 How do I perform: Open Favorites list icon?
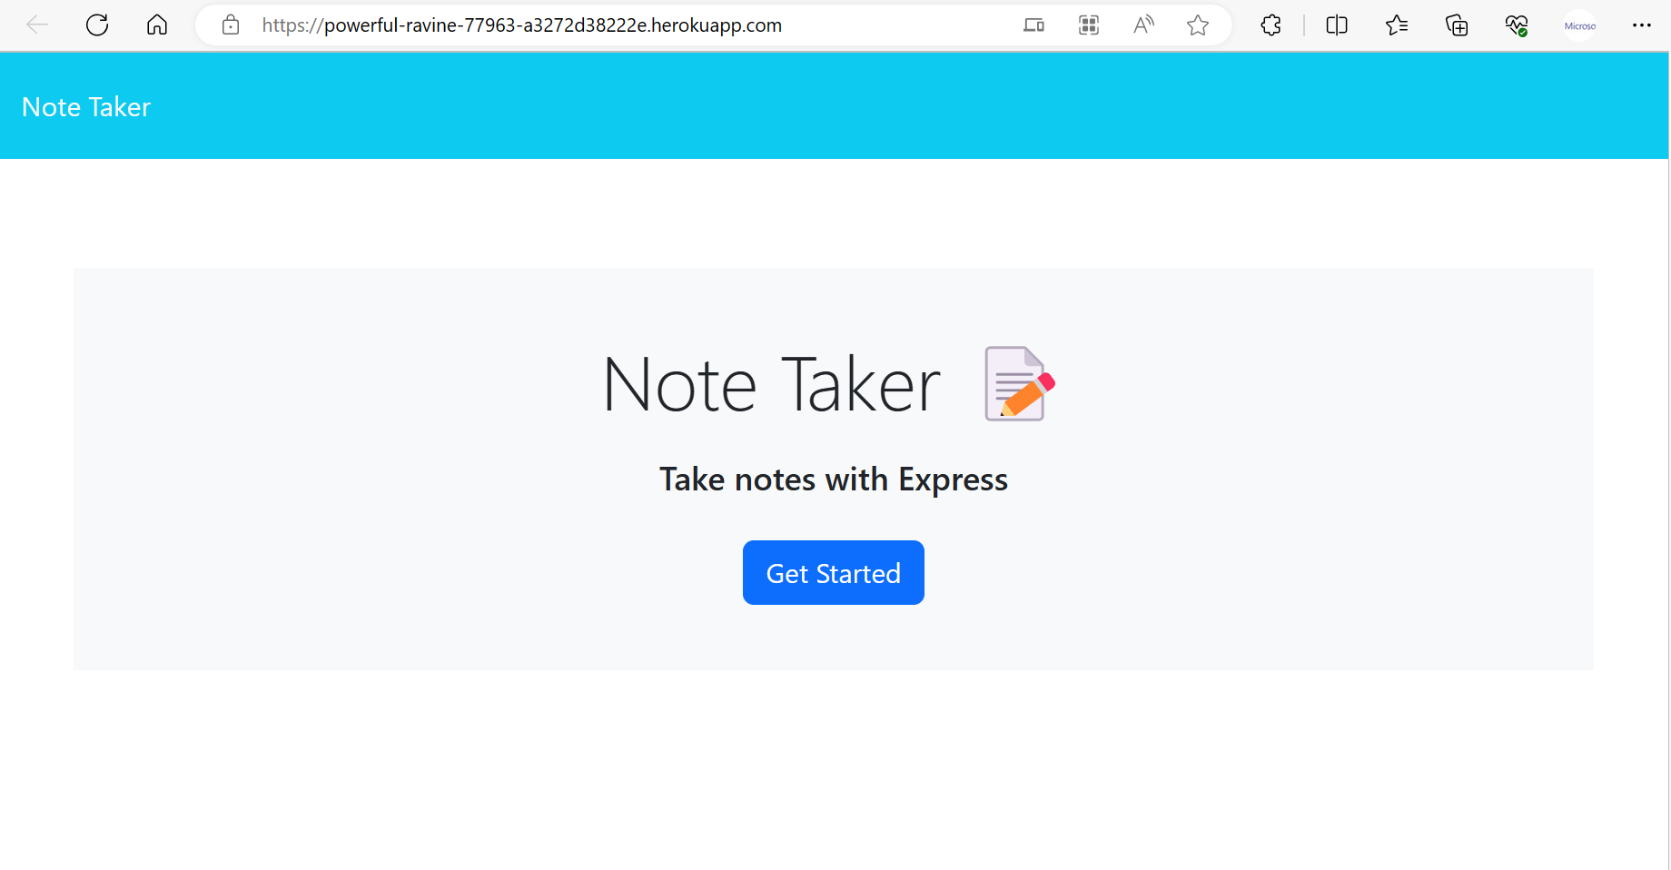click(1397, 25)
